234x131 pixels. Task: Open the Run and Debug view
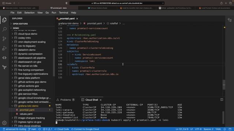[x=4, y=48]
